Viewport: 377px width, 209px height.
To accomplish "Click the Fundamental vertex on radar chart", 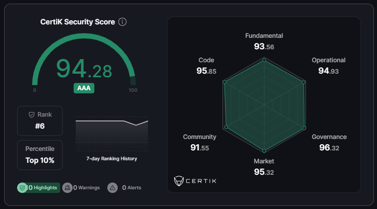I will click(x=264, y=60).
